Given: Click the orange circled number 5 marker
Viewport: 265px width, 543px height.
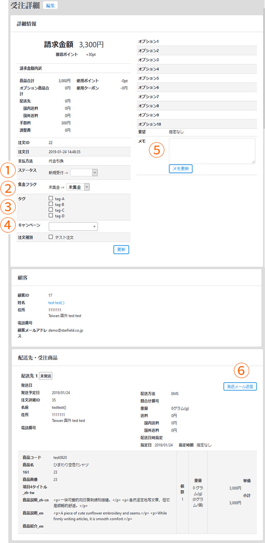Looking at the screenshot, I should click(157, 150).
